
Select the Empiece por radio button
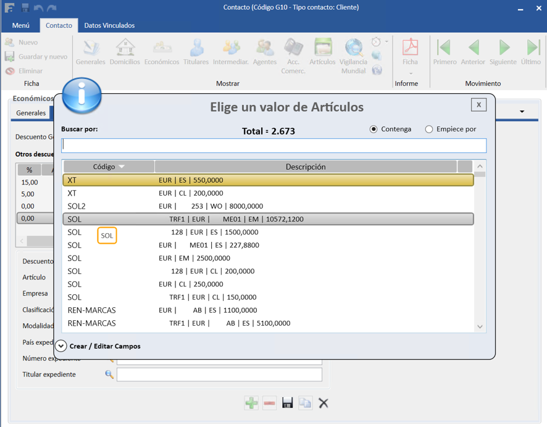[x=428, y=130]
